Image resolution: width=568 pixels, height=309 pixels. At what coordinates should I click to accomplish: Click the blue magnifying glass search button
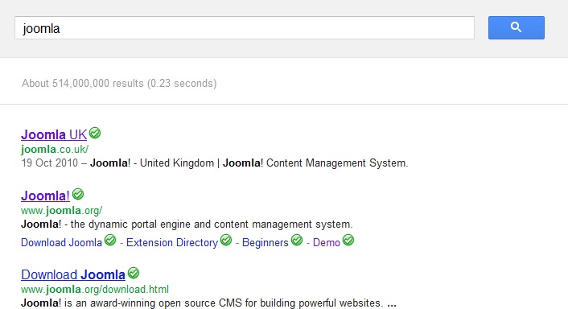(x=517, y=27)
